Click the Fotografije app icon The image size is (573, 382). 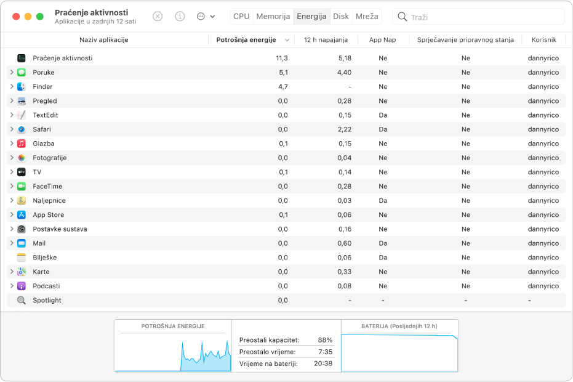click(x=22, y=158)
